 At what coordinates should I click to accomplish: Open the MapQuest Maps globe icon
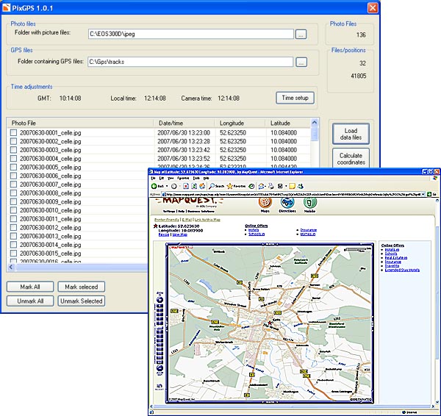coord(265,202)
